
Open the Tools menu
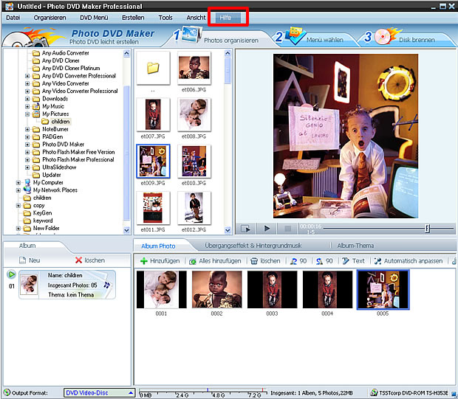(165, 18)
